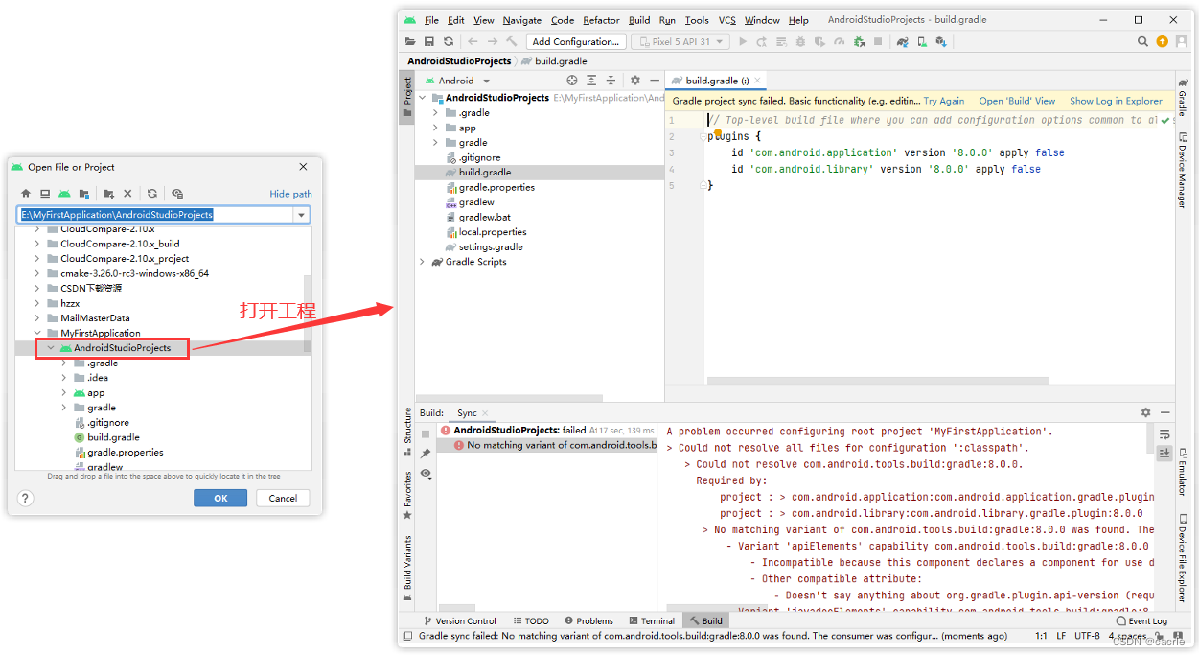Screen dimensions: 1199x655
Task: Expand the hzzx folder in Open File dialog
Action: tap(37, 303)
